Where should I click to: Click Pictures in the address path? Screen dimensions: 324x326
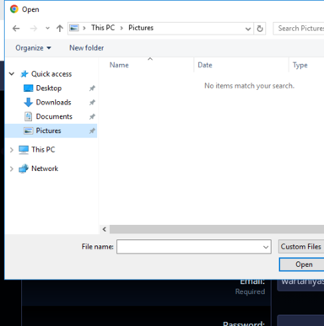click(x=141, y=28)
